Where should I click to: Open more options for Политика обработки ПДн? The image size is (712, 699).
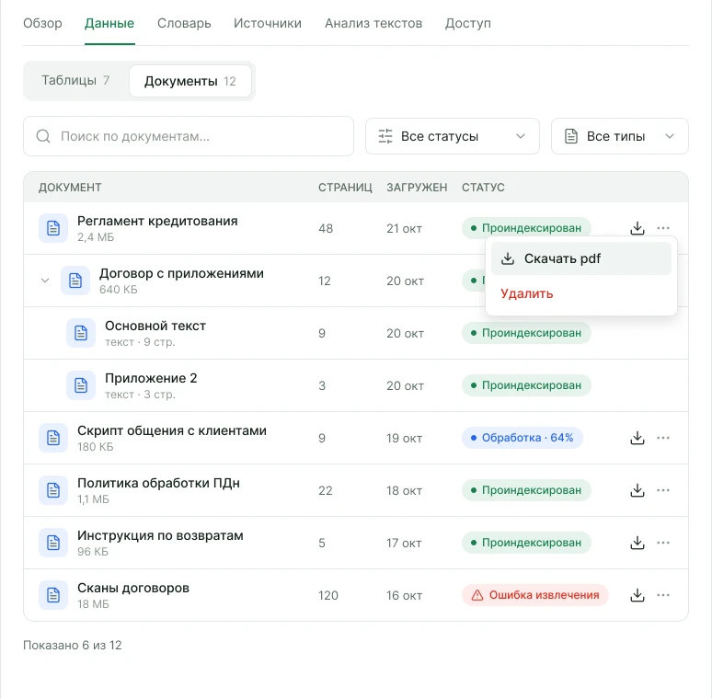point(663,490)
